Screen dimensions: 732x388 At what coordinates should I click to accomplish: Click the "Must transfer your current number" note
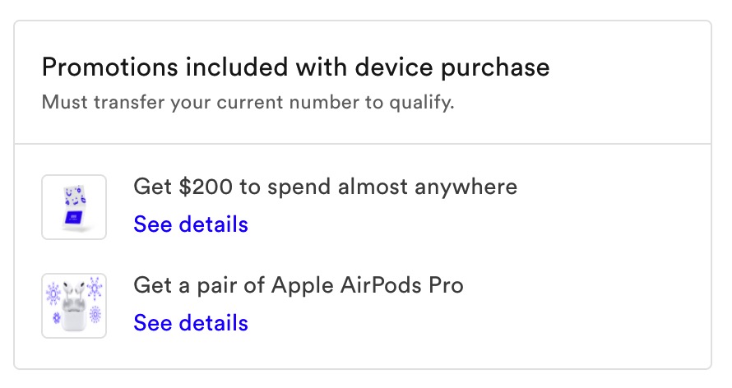[248, 102]
